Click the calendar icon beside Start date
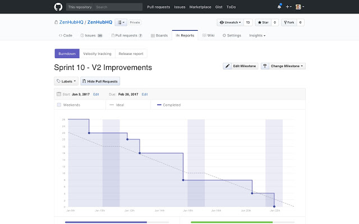Image resolution: width=359 pixels, height=224 pixels. (x=59, y=94)
